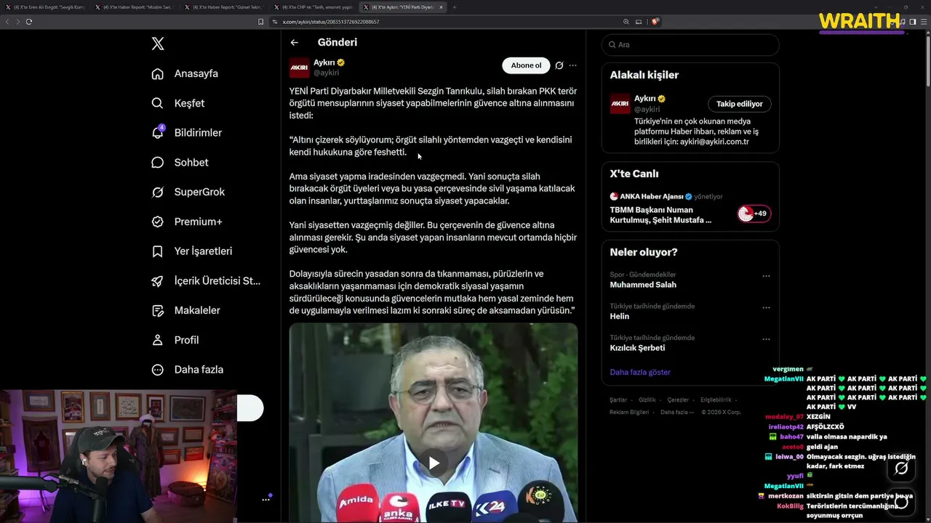Reload the page in the browser toolbar
Image resolution: width=931 pixels, height=523 pixels.
[x=29, y=22]
